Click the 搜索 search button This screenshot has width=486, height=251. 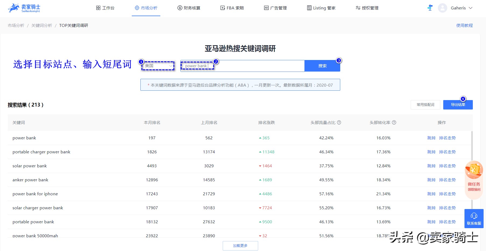[x=322, y=66]
